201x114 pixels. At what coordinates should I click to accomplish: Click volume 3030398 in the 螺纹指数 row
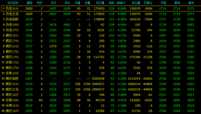(x=98, y=79)
